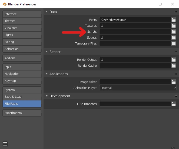The height and width of the screenshot is (149, 179).
Task: Click the Fonts path field
Action: click(135, 20)
